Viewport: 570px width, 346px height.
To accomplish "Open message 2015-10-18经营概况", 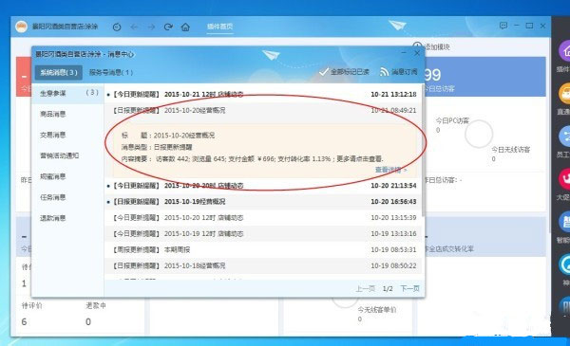I will pyautogui.click(x=262, y=265).
